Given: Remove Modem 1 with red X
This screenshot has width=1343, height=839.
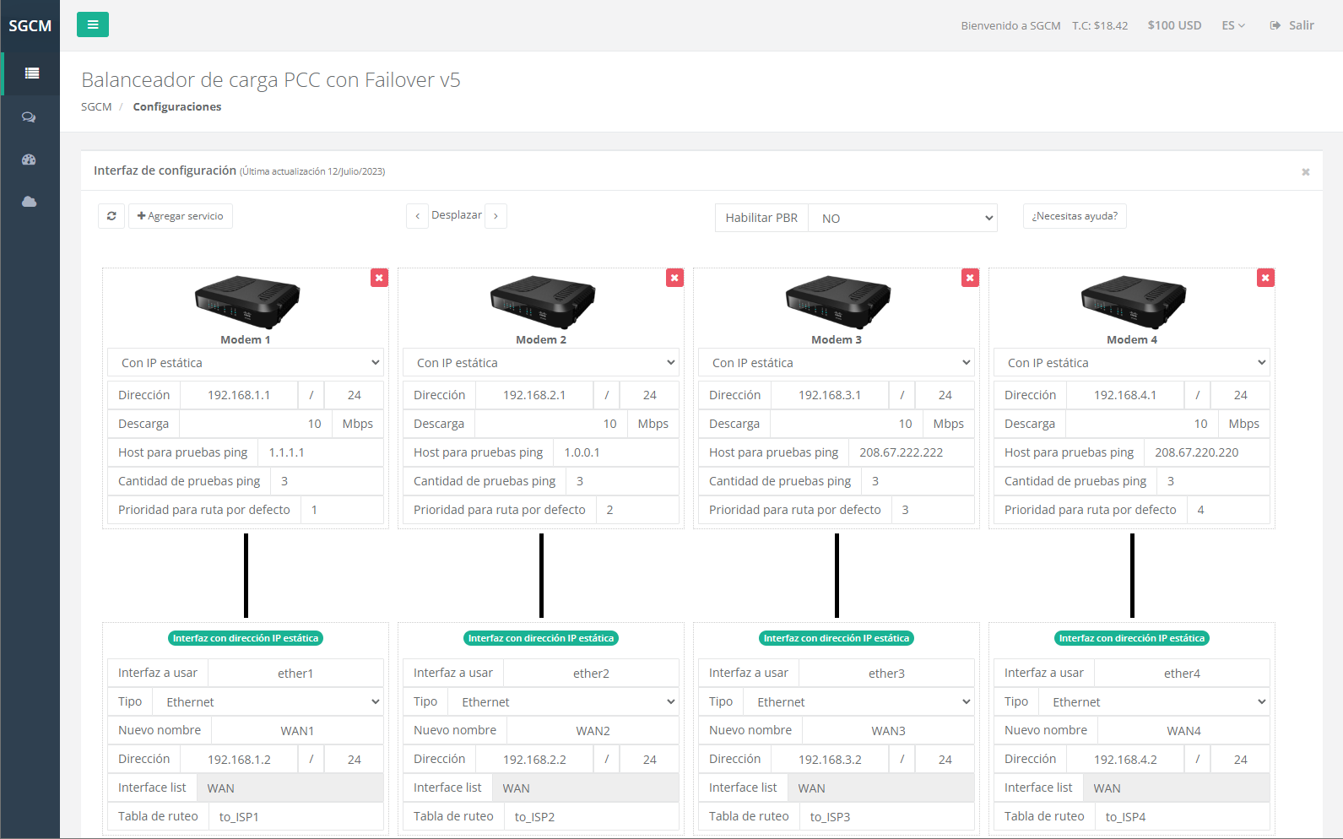Looking at the screenshot, I should pos(379,278).
